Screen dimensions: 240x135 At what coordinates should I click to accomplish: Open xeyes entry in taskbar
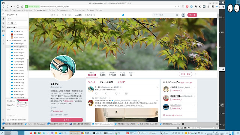point(153,133)
